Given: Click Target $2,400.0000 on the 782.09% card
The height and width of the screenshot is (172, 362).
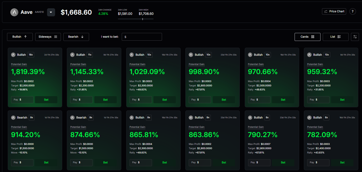Looking at the screenshot, I should tap(319, 148).
